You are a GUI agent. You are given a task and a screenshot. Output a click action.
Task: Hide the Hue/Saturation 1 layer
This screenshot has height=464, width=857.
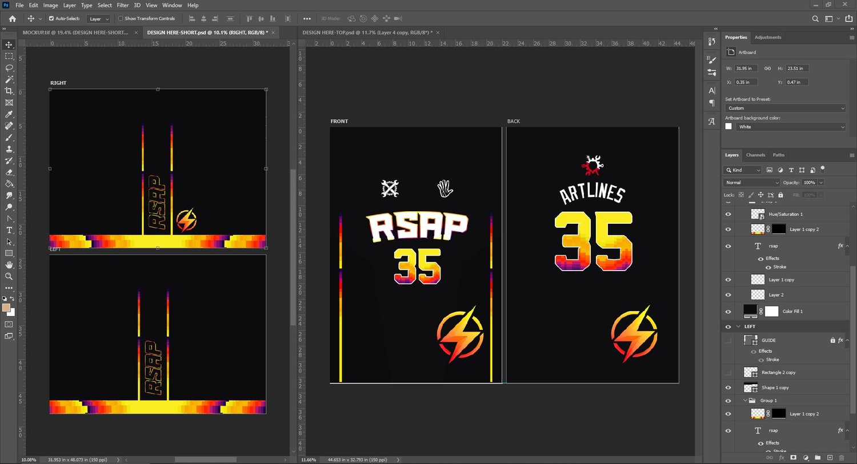point(728,214)
